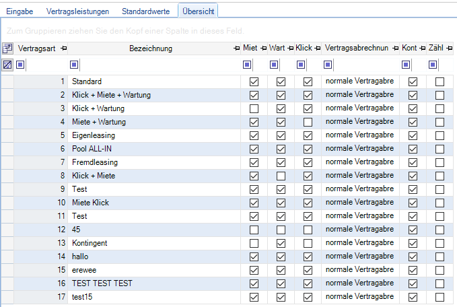Screen dimensions: 457x307
Task: Click pin icon on Vertragsabrechnun column header
Action: click(x=395, y=48)
